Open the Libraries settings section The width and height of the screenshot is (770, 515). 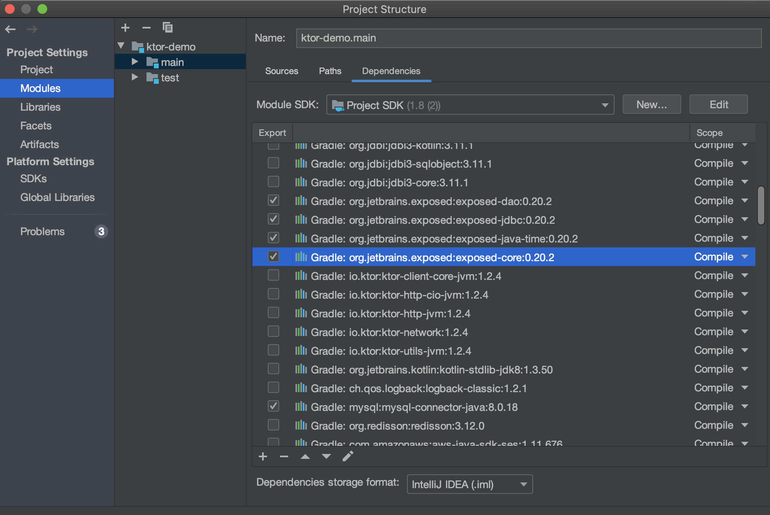coord(40,107)
